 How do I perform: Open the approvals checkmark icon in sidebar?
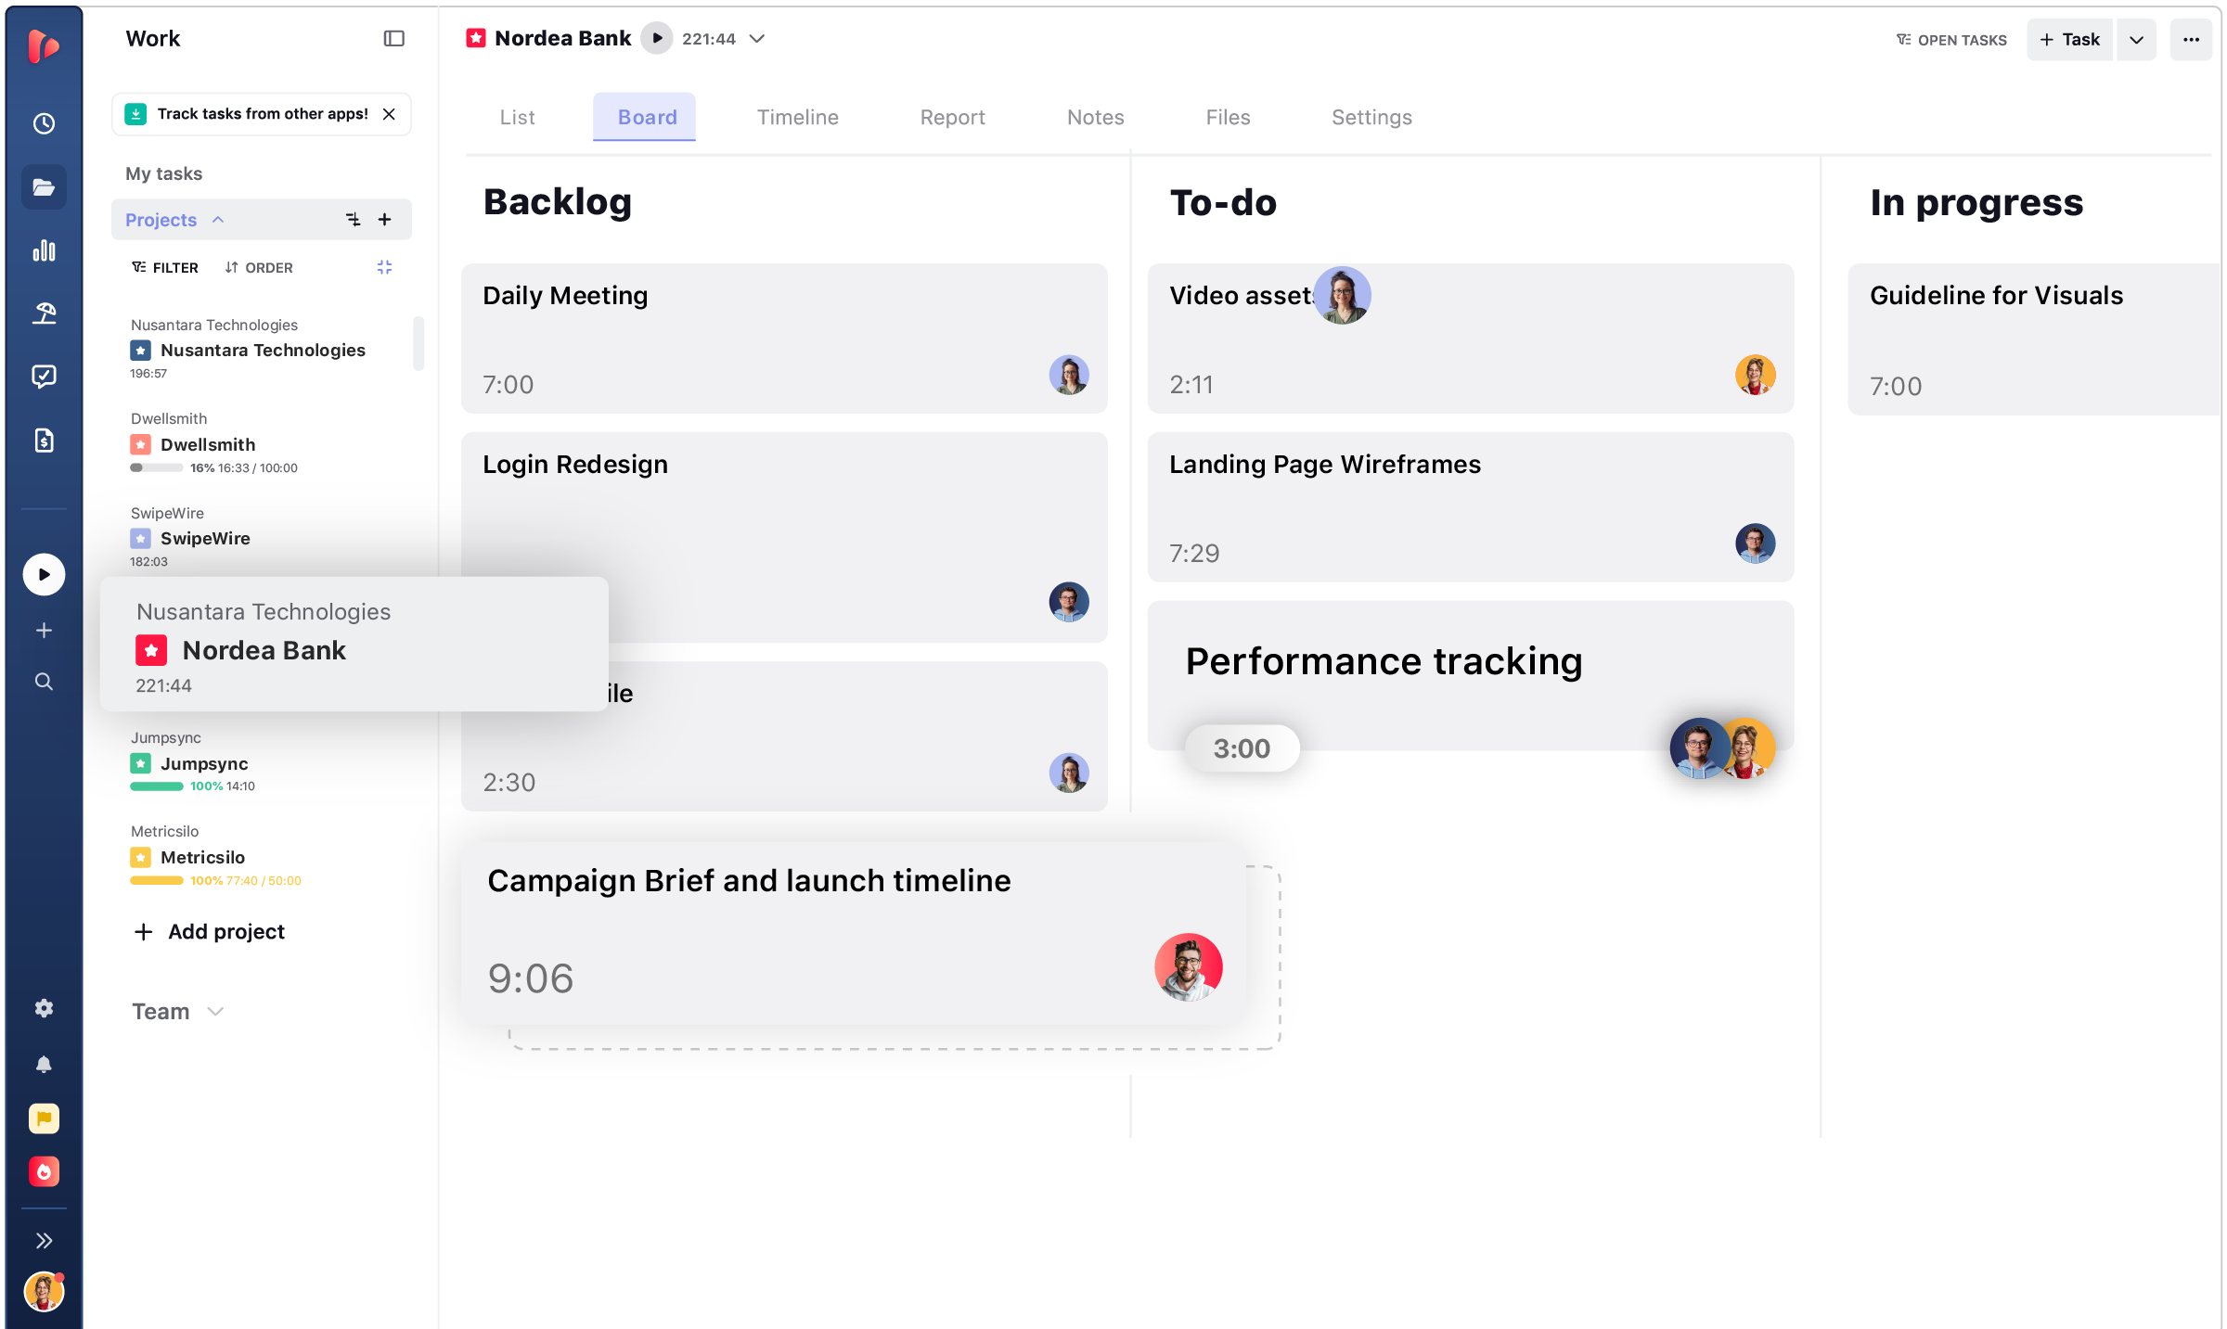(44, 377)
